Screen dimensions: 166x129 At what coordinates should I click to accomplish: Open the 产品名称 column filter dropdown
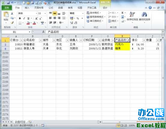coord(128,40)
